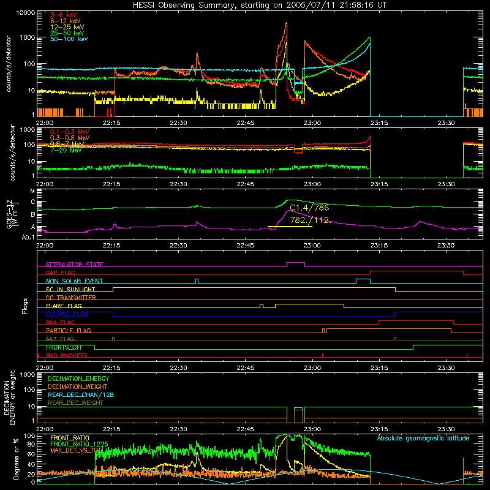Select the PARTICLE_FLAG label
Screen dimensions: 490x490
point(69,330)
